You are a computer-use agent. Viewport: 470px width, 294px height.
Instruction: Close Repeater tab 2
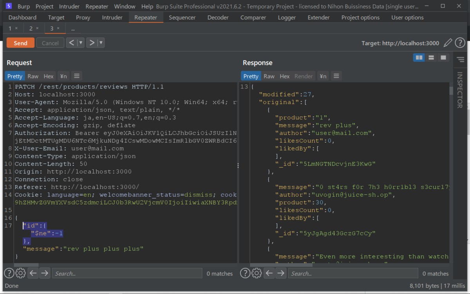(x=37, y=29)
